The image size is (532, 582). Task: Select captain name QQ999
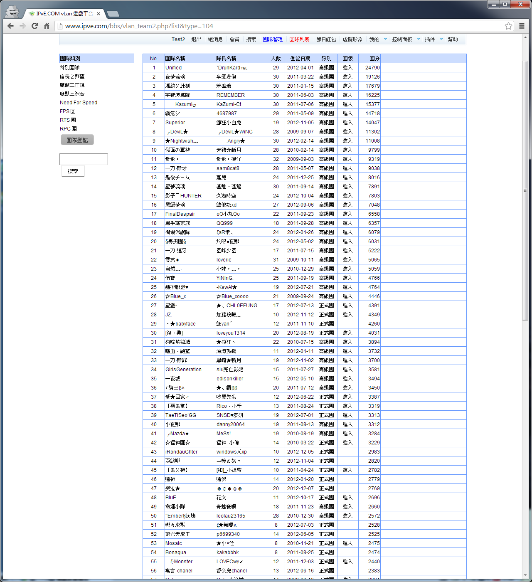point(225,223)
